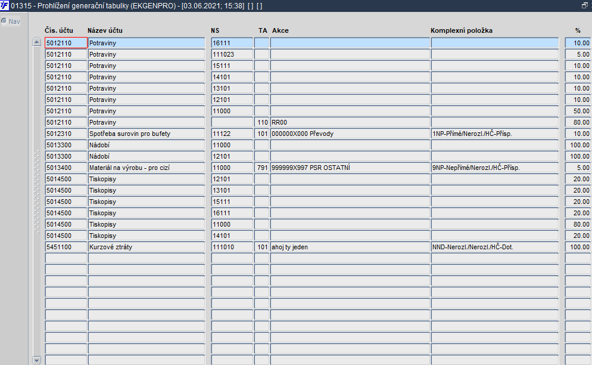Click the NS cell 16111 in first row
This screenshot has width=592, height=365.
(232, 43)
